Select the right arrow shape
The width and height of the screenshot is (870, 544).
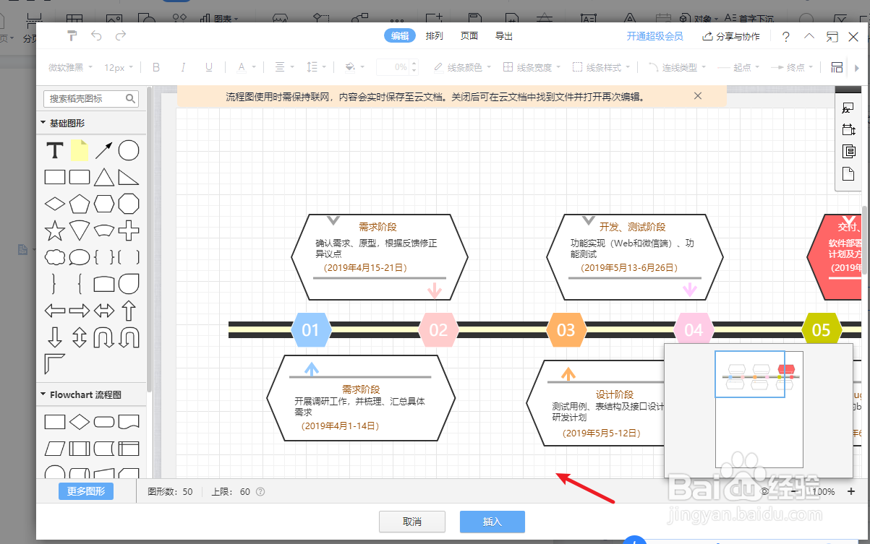(79, 311)
